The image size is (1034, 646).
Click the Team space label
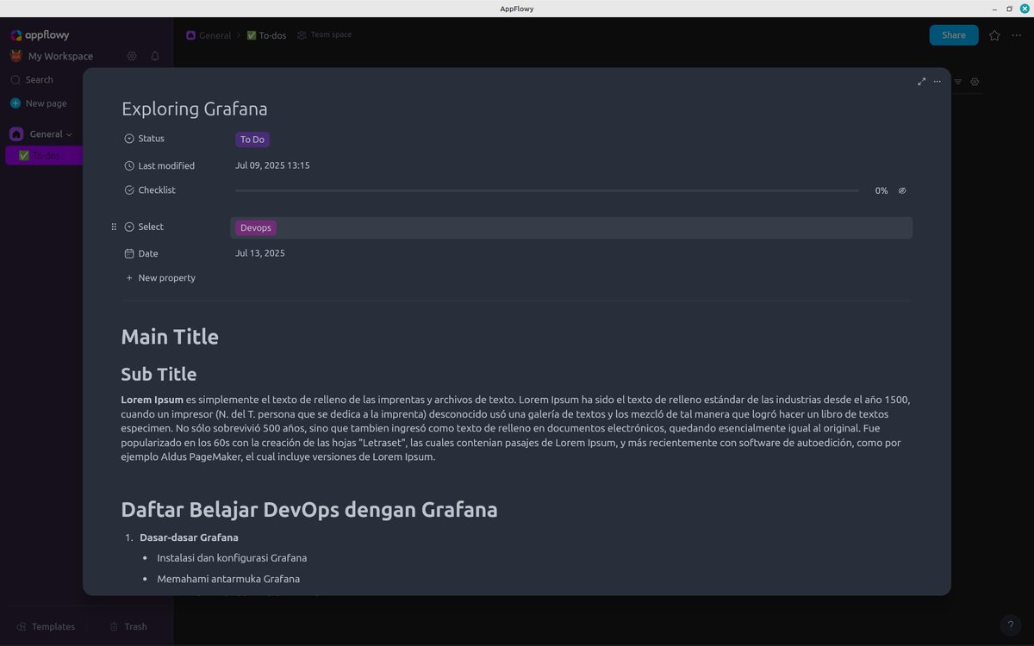click(331, 34)
